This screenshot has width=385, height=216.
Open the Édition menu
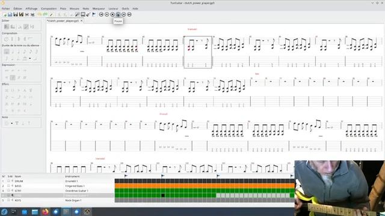click(x=17, y=8)
